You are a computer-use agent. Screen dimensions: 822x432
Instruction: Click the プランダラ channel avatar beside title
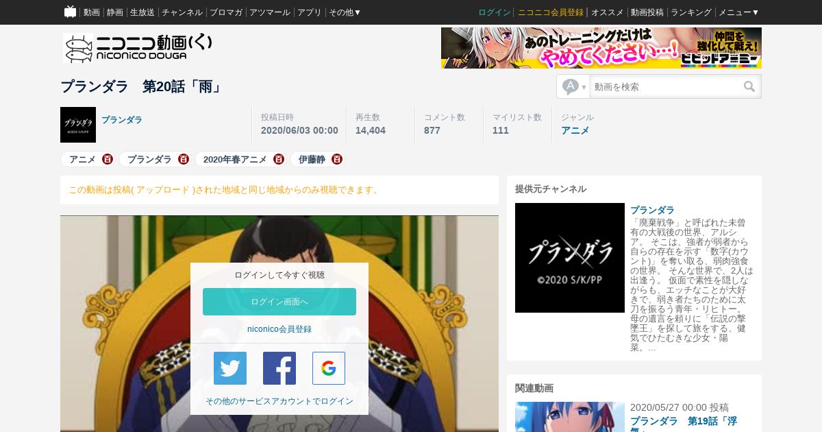[x=78, y=125]
